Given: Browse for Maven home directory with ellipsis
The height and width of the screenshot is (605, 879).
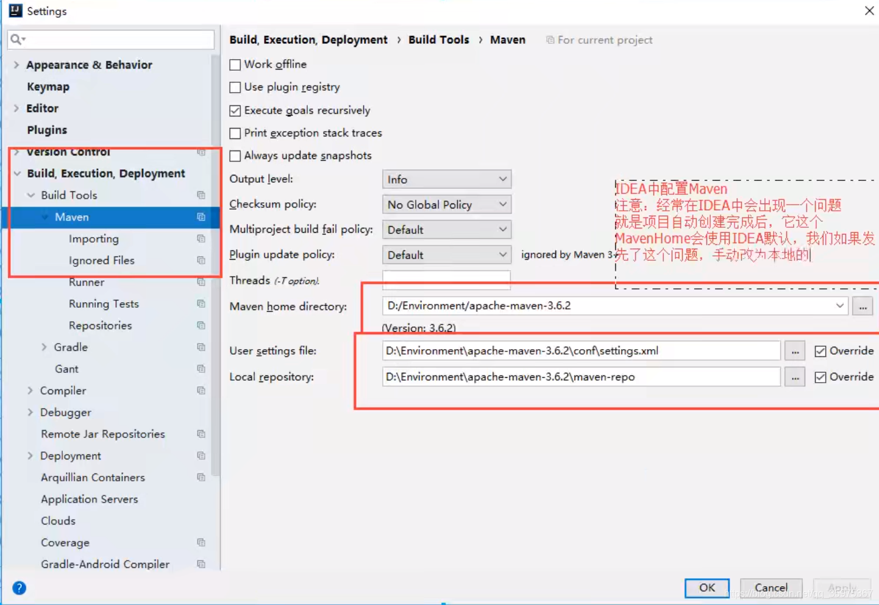Looking at the screenshot, I should coord(863,306).
